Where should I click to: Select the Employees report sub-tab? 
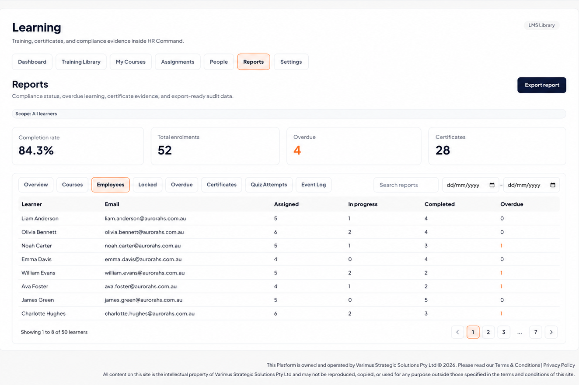coord(111,185)
